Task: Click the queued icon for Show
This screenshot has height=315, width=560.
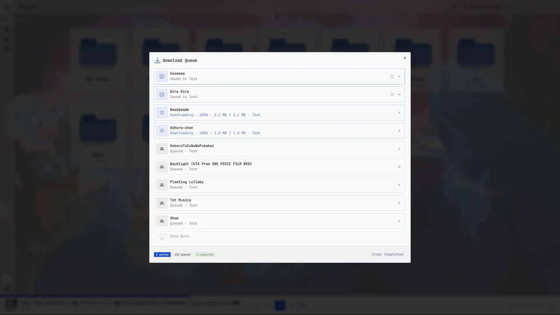Action: click(x=162, y=221)
